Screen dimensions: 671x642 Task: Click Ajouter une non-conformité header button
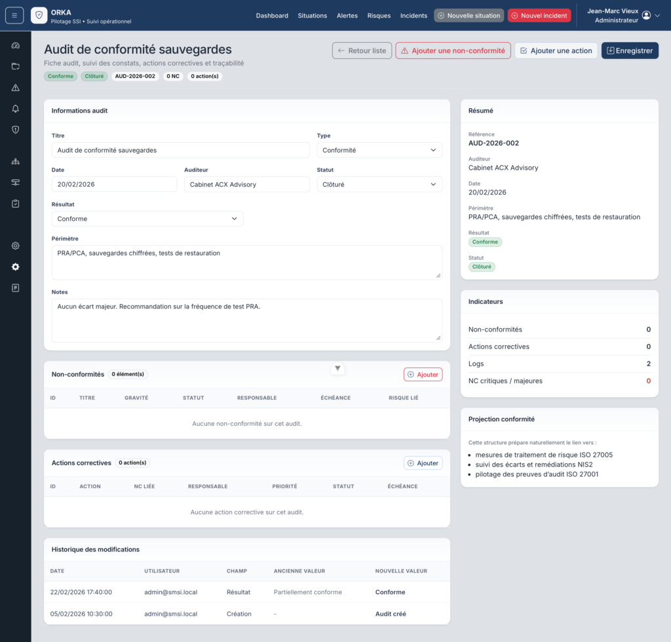453,50
